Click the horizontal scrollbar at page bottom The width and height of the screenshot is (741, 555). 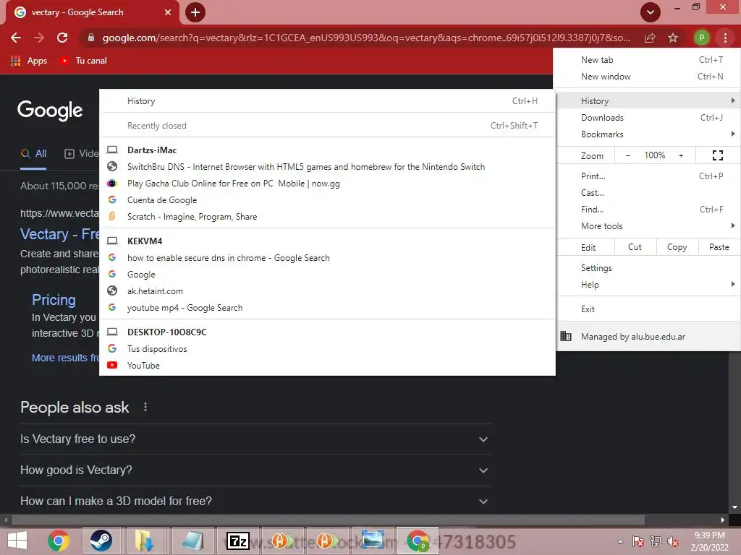pyautogui.click(x=329, y=520)
